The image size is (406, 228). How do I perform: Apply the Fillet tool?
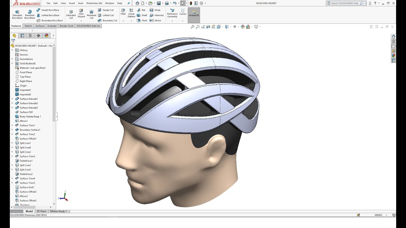pos(123,12)
